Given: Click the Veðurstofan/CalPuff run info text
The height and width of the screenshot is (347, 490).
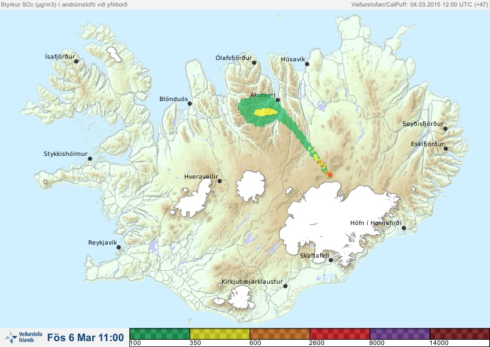Looking at the screenshot, I should [419, 5].
